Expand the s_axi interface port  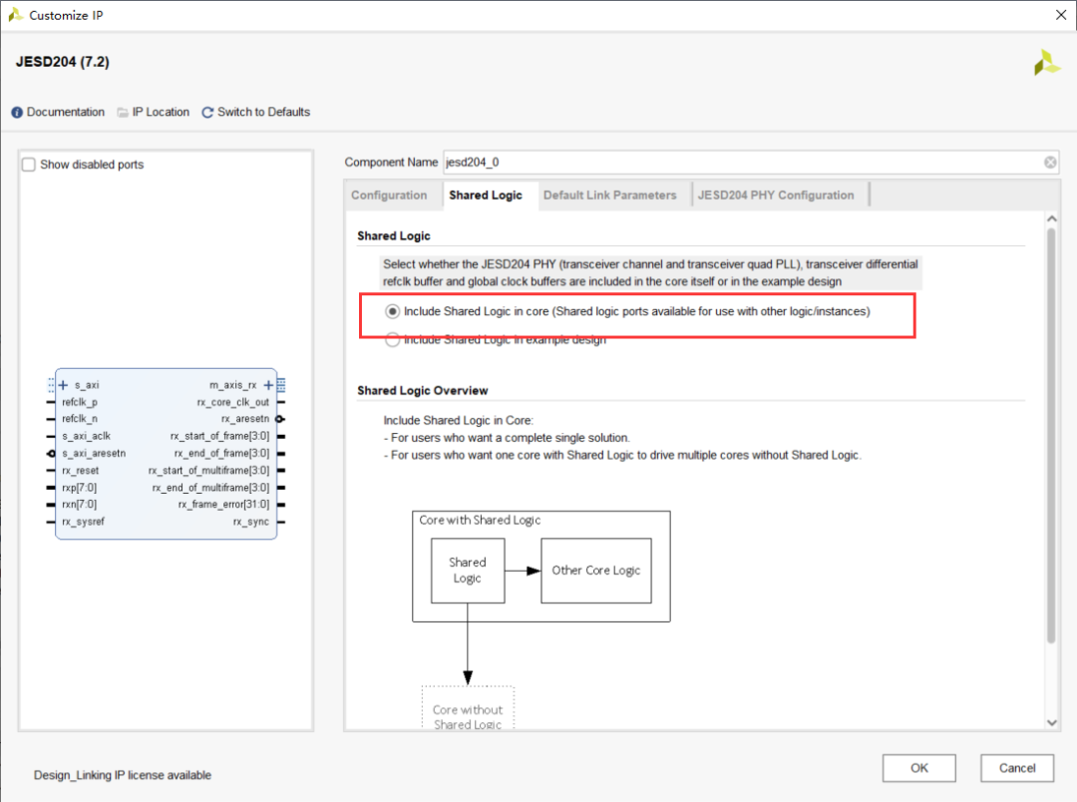[x=63, y=385]
